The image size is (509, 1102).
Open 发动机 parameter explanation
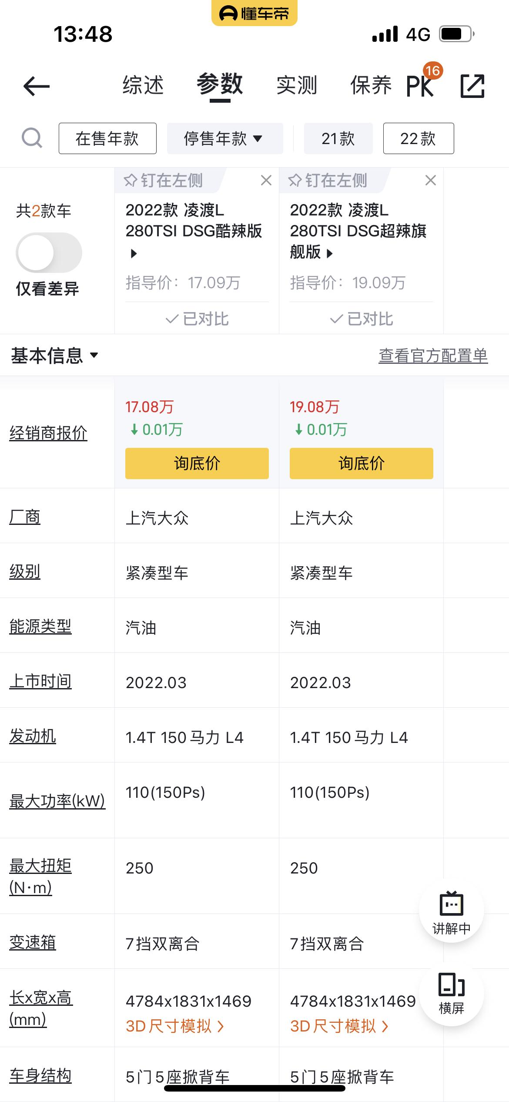coord(33,736)
